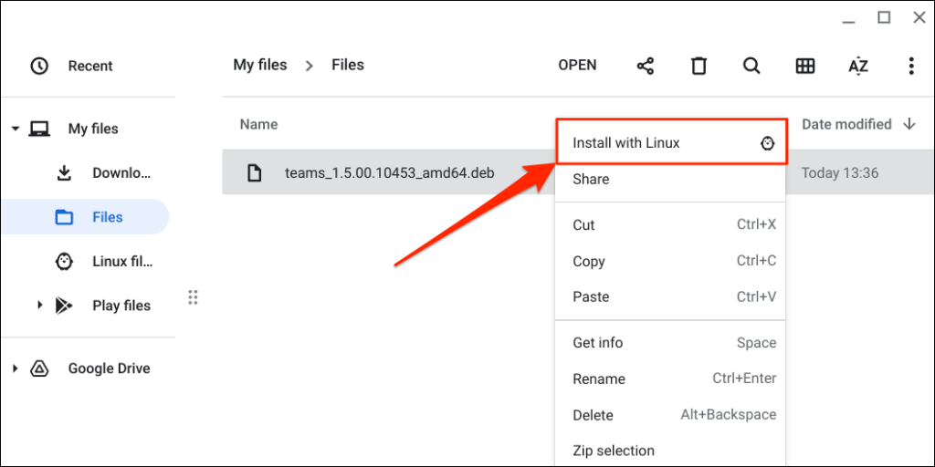Sort by Date modified column
This screenshot has height=467, width=935.
[x=846, y=124]
